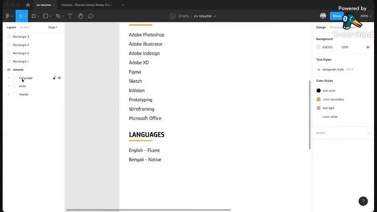Add a new tab with plus icon
This screenshot has width=377, height=212.
pos(123,5)
